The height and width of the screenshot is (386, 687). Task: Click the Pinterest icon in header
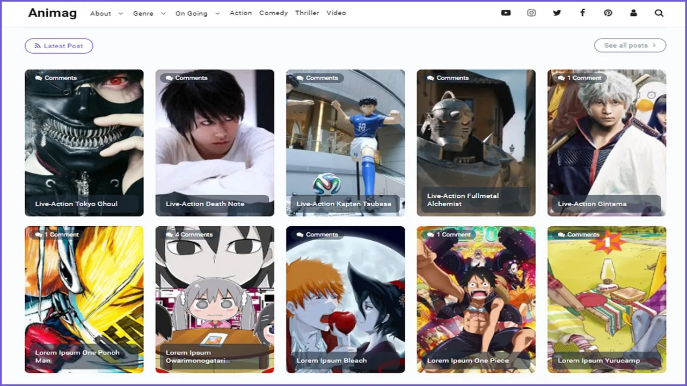coord(608,13)
